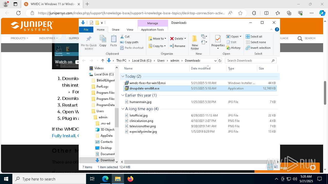Click the Rename command
Screen dimensions: 328x184
(178, 46)
